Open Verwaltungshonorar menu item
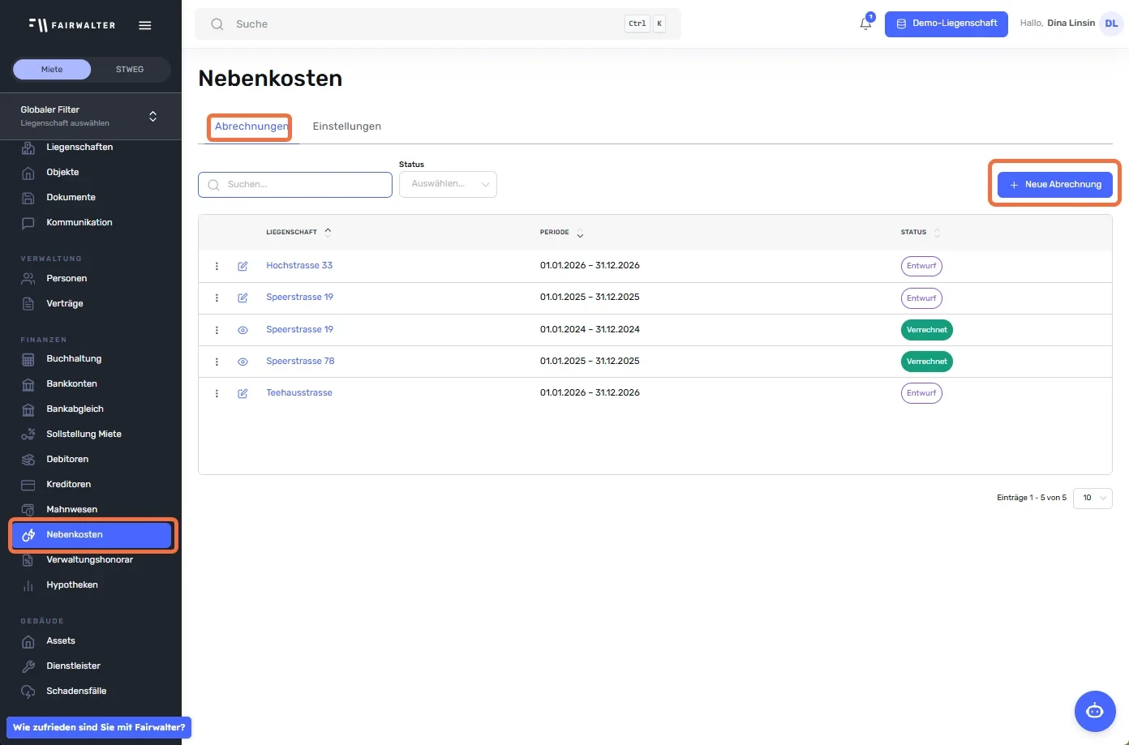Screen dimensions: 1129x745 [91, 560]
